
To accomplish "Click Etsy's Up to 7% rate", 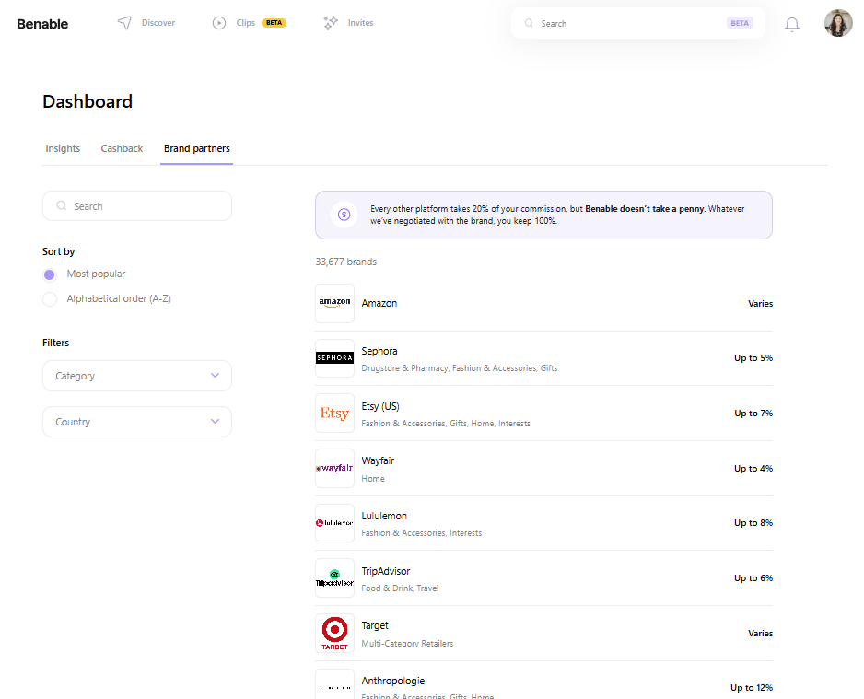I will point(753,414).
